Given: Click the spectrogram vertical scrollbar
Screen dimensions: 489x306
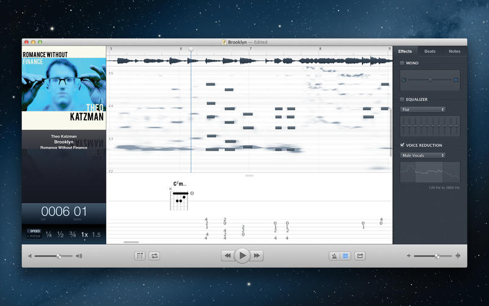Looking at the screenshot, I should 391,132.
